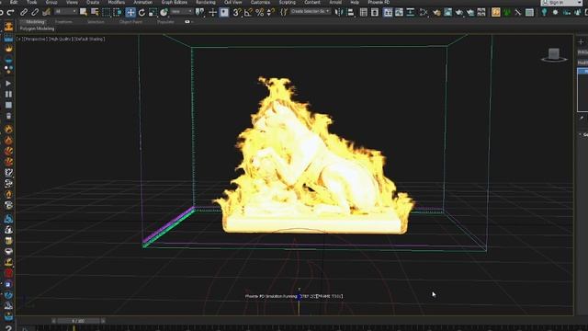Click Edit Named Selection Sets icon
Image resolution: width=588 pixels, height=331 pixels.
click(284, 12)
